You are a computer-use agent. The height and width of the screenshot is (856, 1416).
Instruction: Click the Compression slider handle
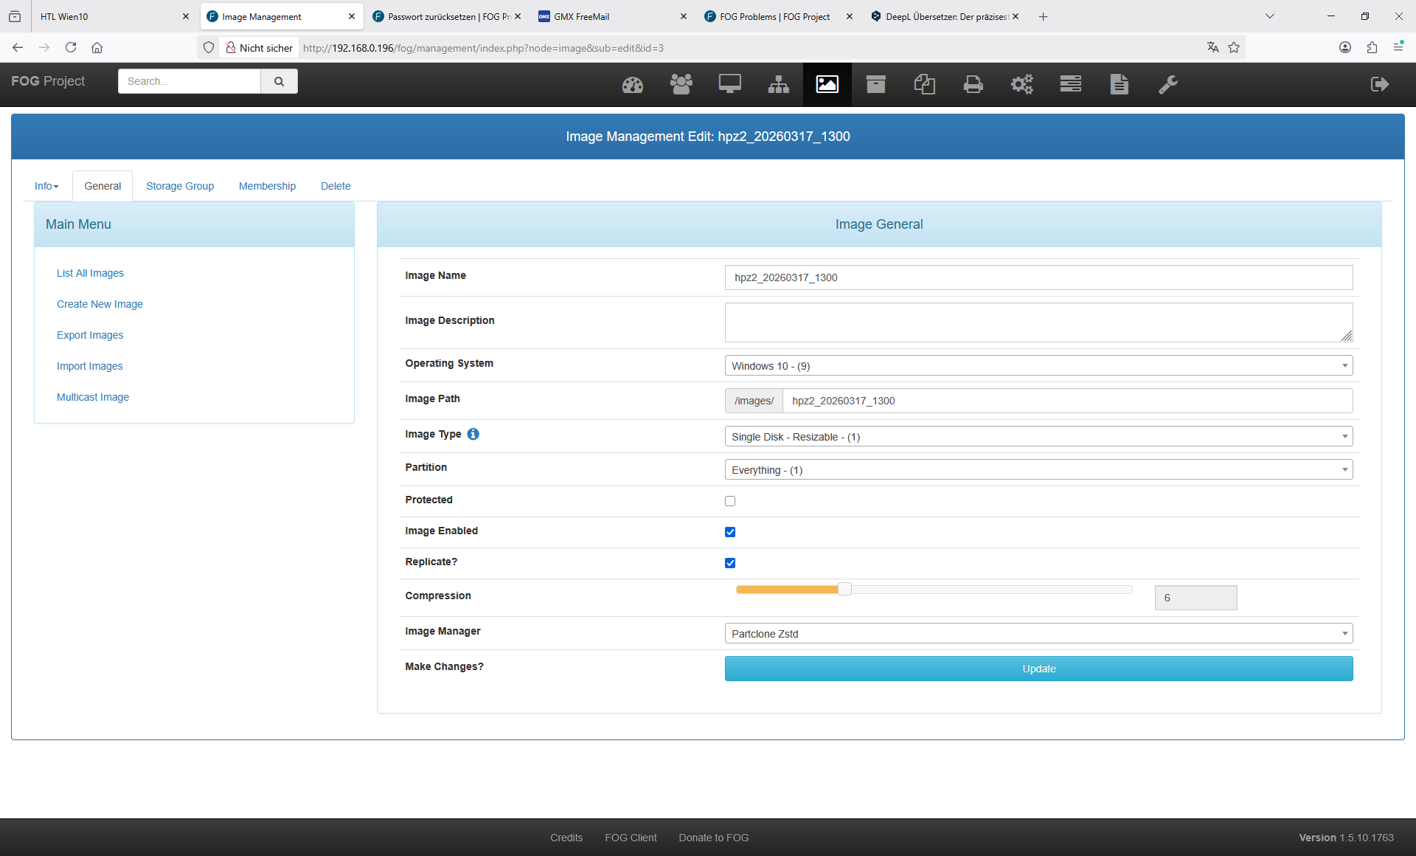click(844, 589)
